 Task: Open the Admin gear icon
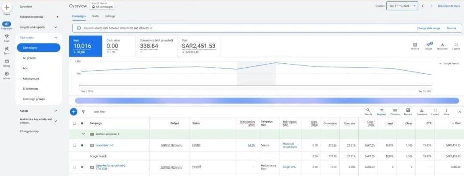6,74
